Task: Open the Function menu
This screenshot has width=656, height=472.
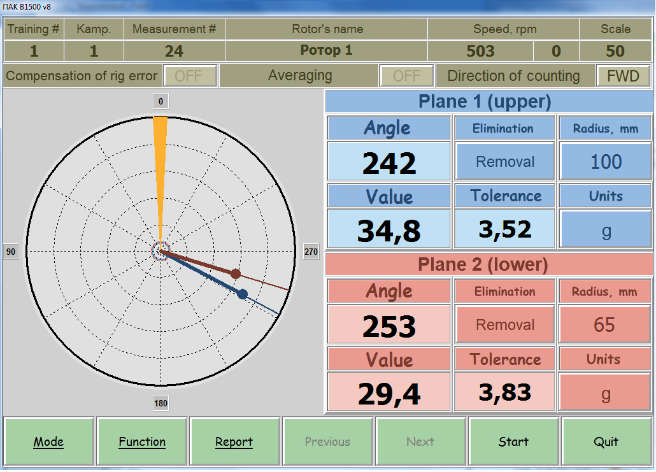Action: point(142,441)
